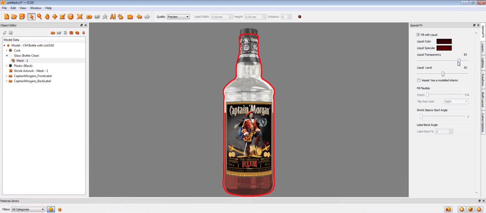Open the Edit menu
Viewport: 486px width, 213px height.
coord(13,8)
